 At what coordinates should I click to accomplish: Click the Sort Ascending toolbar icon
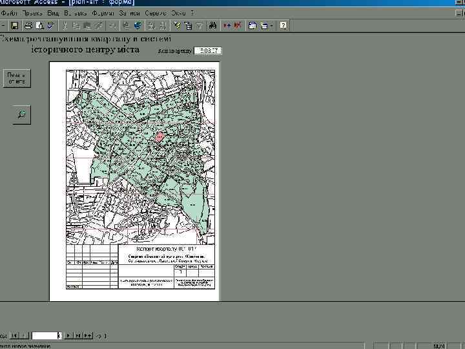click(150, 25)
